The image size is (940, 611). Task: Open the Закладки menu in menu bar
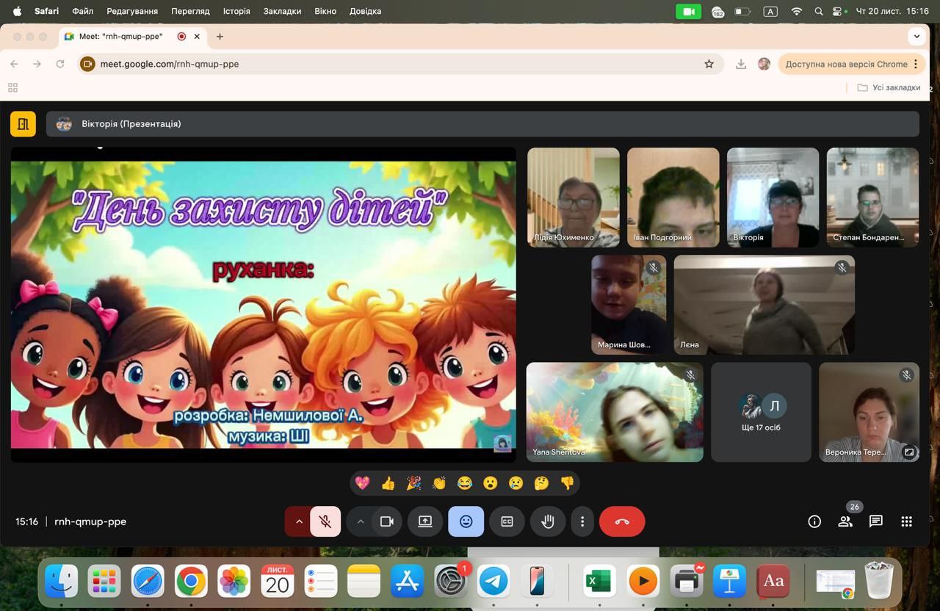(x=281, y=11)
